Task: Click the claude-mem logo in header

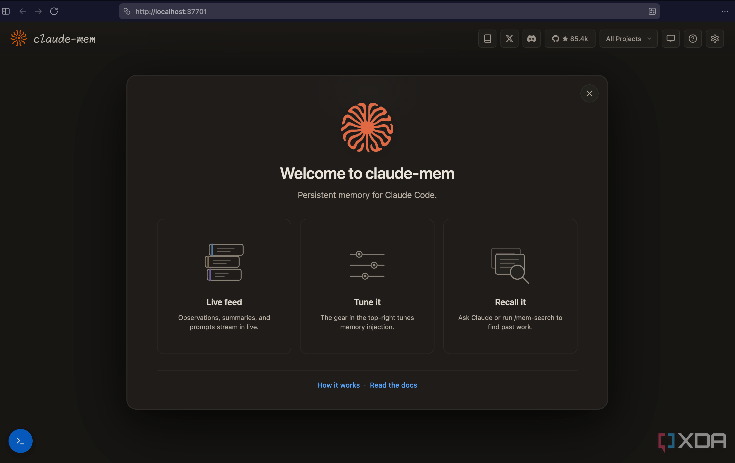Action: pos(53,38)
